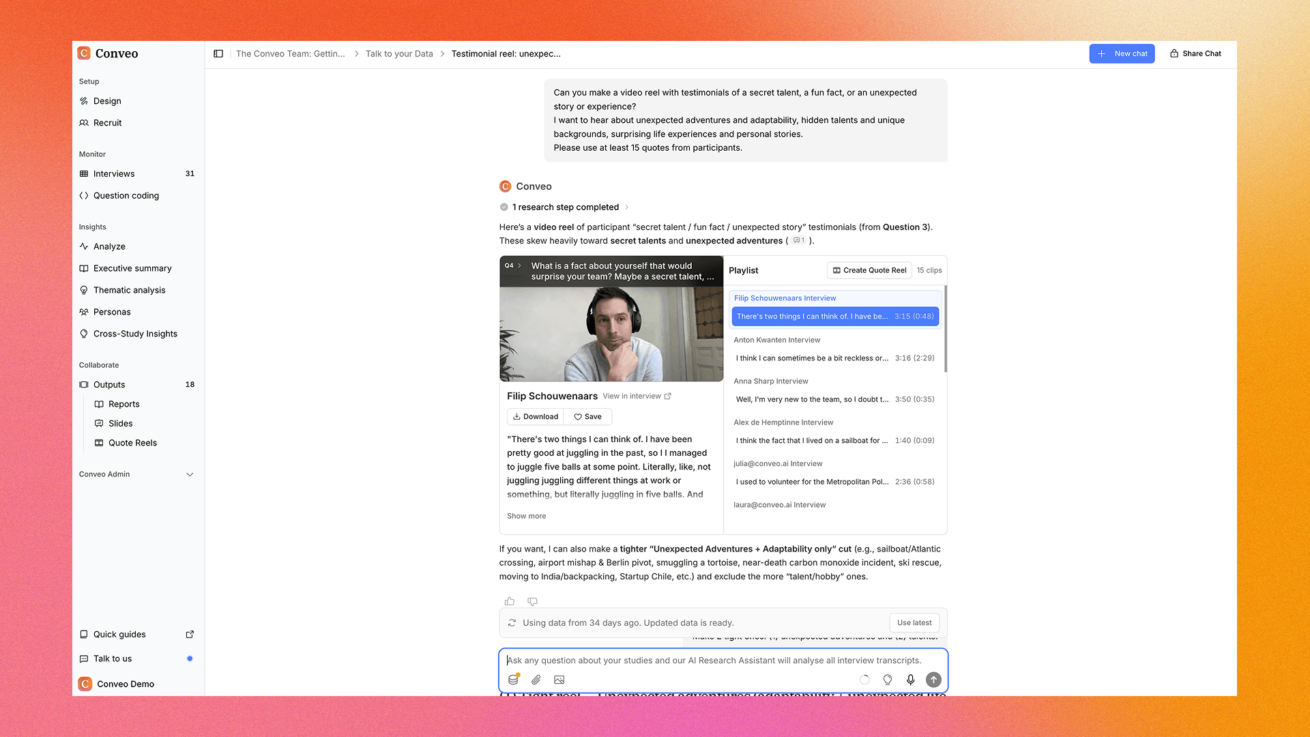Open View in interview link
1310x737 pixels.
tap(637, 396)
